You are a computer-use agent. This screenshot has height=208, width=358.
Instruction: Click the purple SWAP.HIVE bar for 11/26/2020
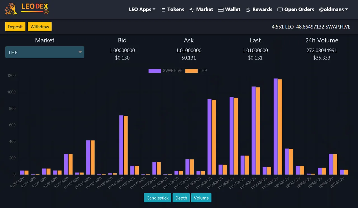coord(232,136)
